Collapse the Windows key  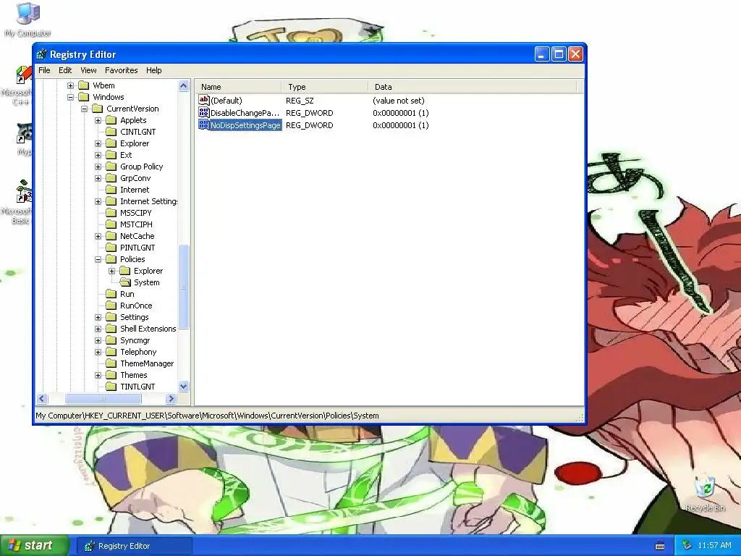70,97
